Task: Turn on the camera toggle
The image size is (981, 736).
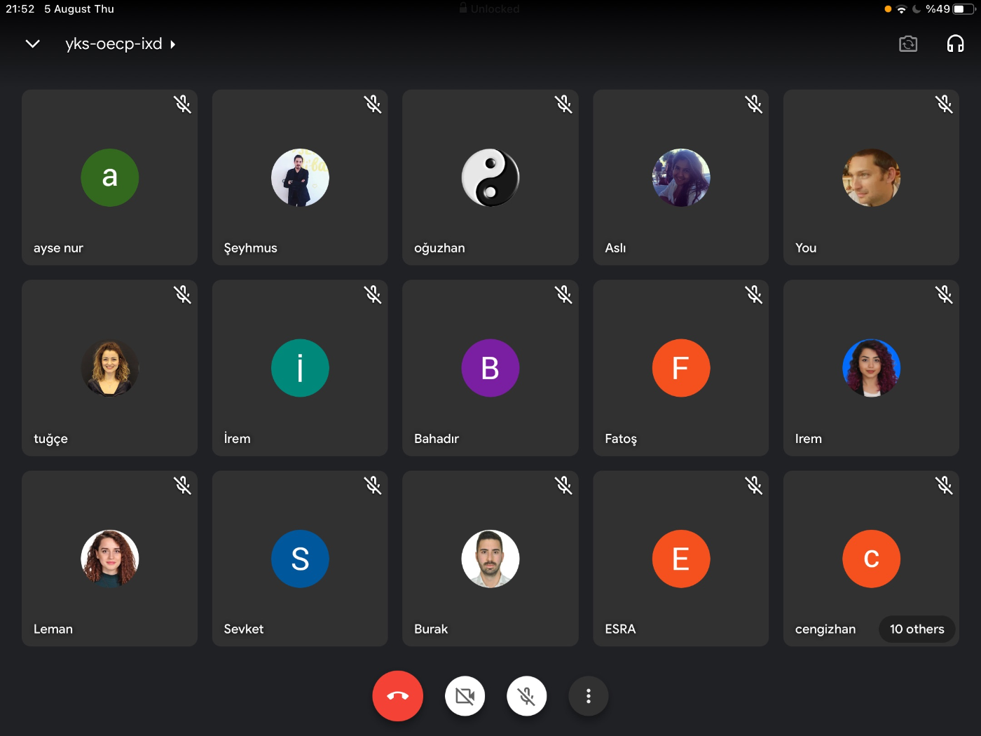Action: [x=465, y=696]
